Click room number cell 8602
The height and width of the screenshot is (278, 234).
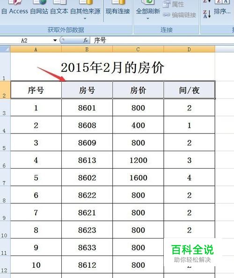[x=87, y=178]
